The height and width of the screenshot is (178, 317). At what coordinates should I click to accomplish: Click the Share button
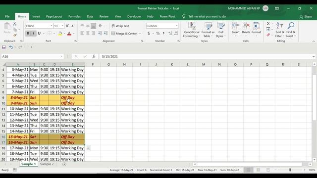[306, 16]
